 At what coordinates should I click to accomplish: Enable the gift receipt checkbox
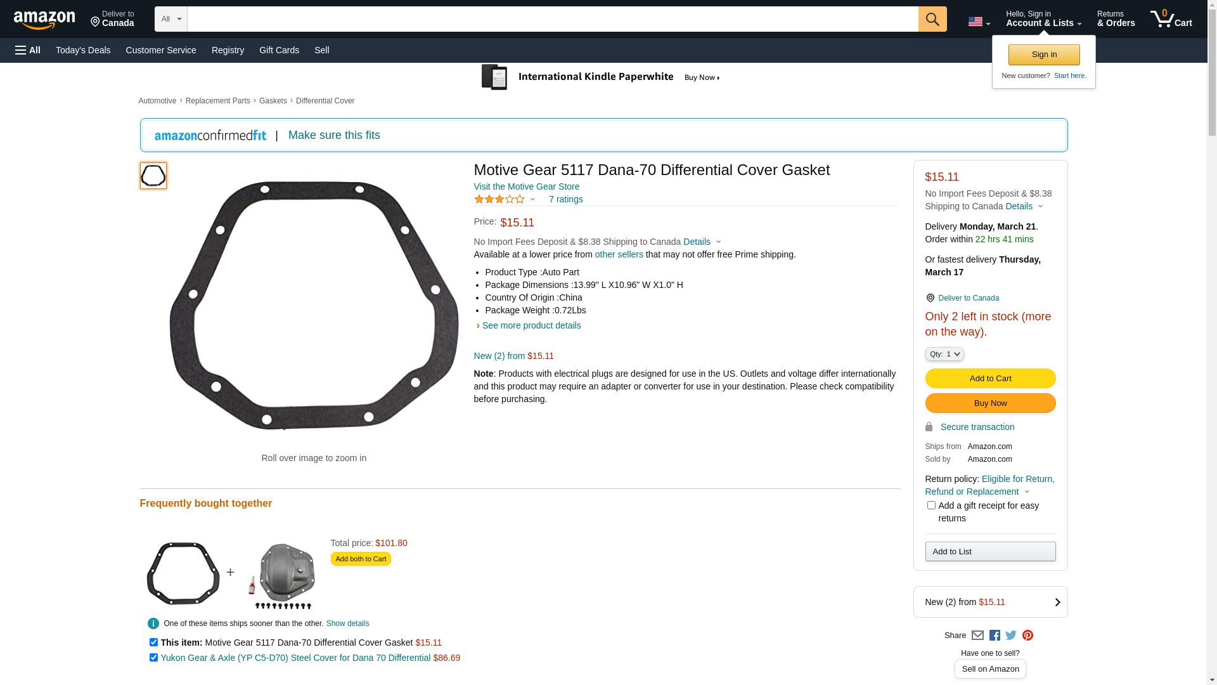pos(931,506)
